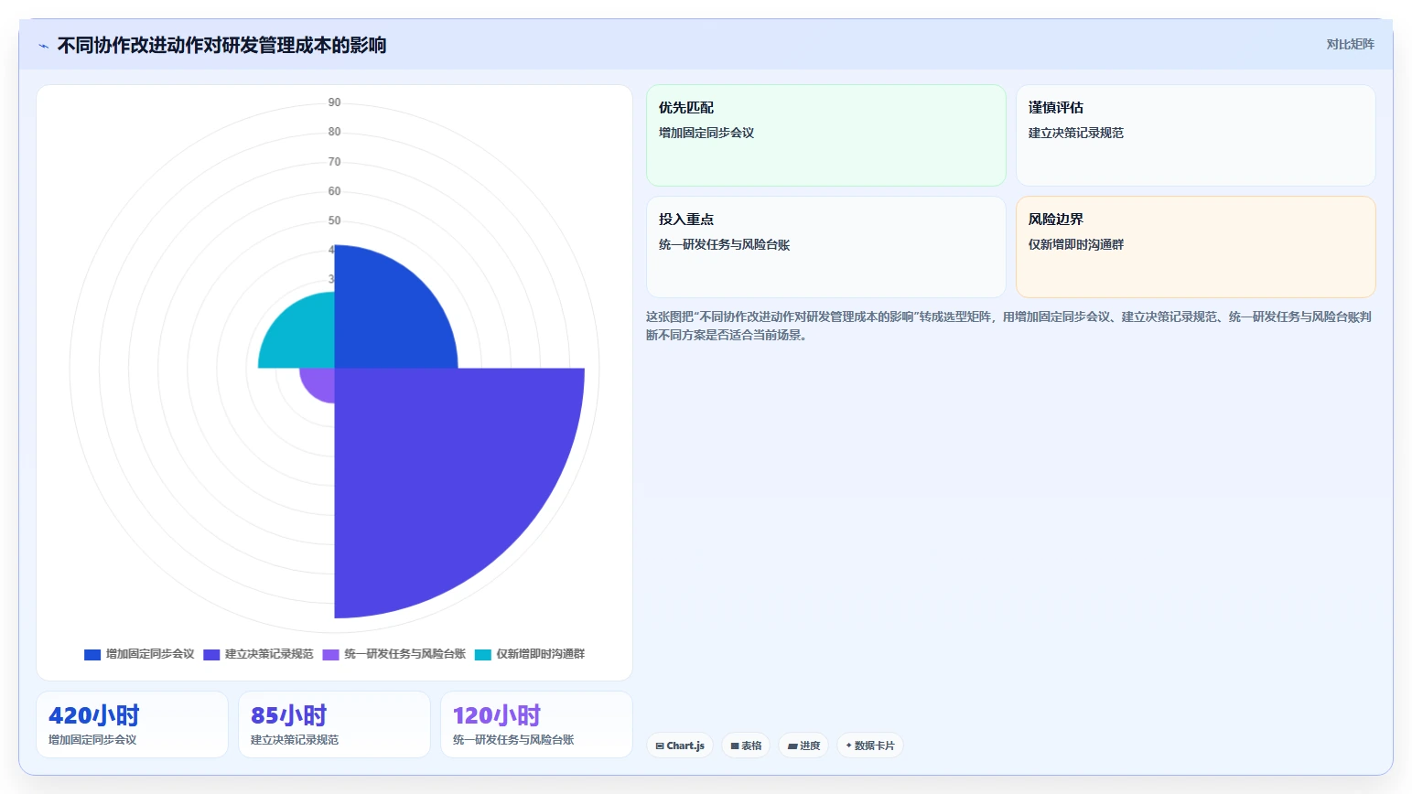Click caption under 120小时 value
Viewport: 1412px width, 794px height.
pyautogui.click(x=513, y=740)
